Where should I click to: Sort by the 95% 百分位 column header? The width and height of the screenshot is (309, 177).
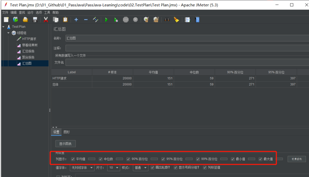pos(276,72)
